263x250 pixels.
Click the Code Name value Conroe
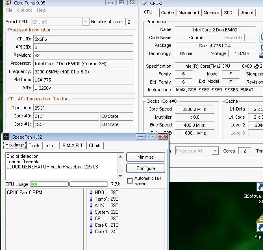[x=196, y=38]
